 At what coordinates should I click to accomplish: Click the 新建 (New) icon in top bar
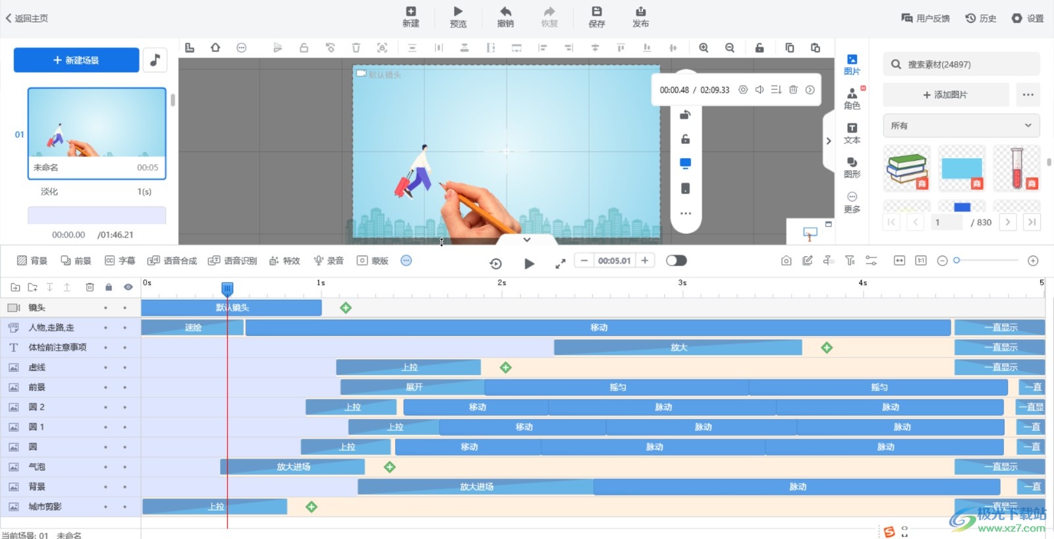coord(410,16)
